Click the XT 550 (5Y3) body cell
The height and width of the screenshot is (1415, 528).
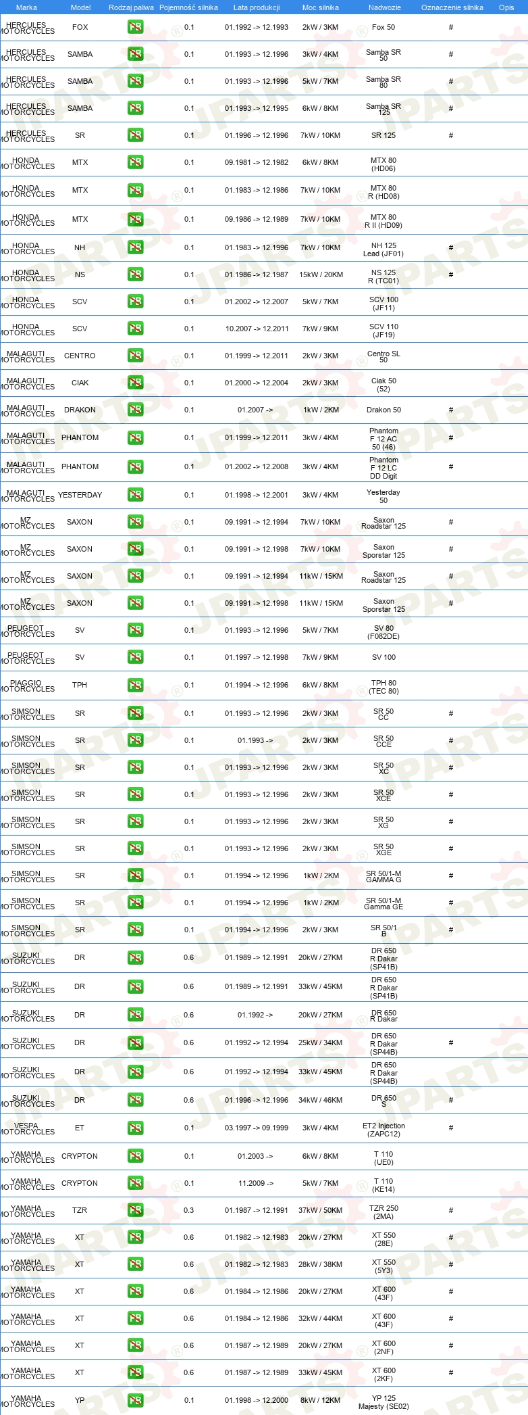tap(384, 1266)
